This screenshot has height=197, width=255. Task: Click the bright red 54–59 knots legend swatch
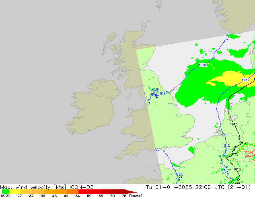tap(84, 192)
